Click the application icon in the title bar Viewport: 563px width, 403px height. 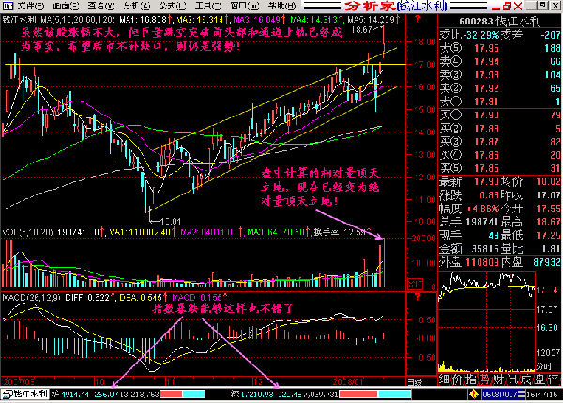point(7,6)
